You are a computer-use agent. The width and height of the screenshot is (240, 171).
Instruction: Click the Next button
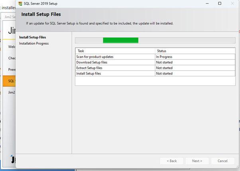[x=197, y=161]
